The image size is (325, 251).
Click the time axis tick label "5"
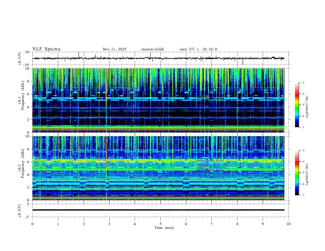pos(160,224)
